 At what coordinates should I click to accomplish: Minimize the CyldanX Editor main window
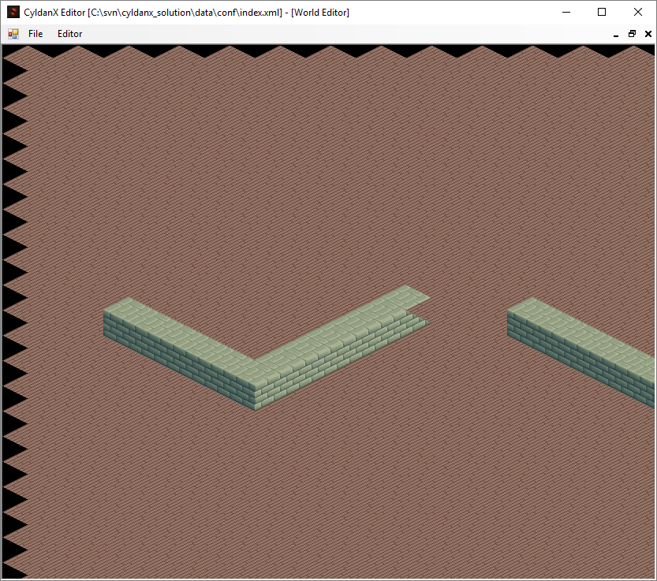[x=566, y=12]
